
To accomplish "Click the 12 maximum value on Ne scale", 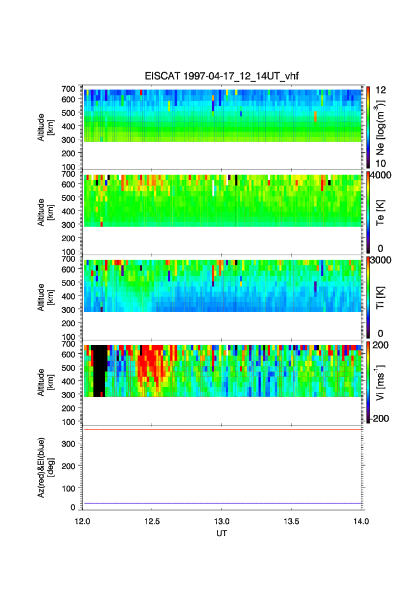I will [380, 90].
